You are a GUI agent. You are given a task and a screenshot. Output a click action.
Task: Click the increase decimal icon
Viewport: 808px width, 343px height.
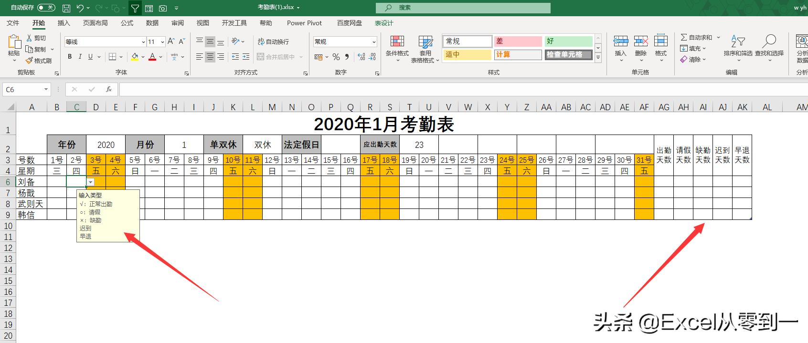tap(361, 57)
